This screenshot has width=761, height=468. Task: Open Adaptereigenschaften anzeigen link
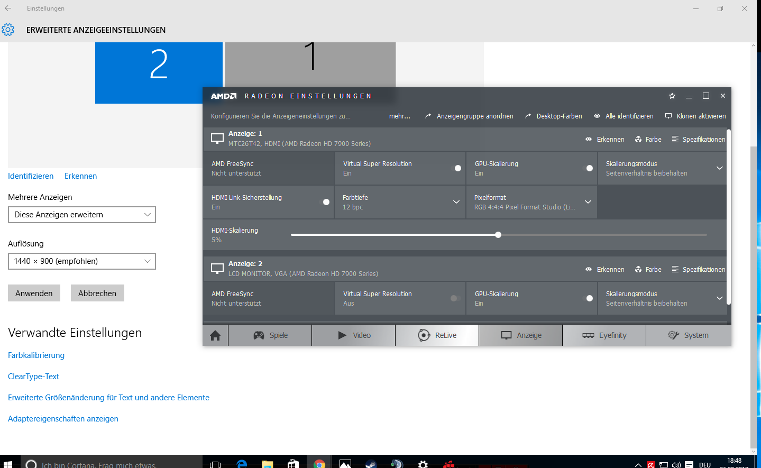click(x=63, y=419)
